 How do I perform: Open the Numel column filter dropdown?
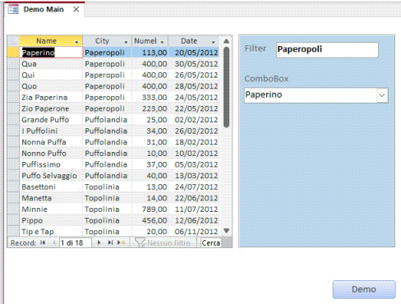pyautogui.click(x=162, y=42)
